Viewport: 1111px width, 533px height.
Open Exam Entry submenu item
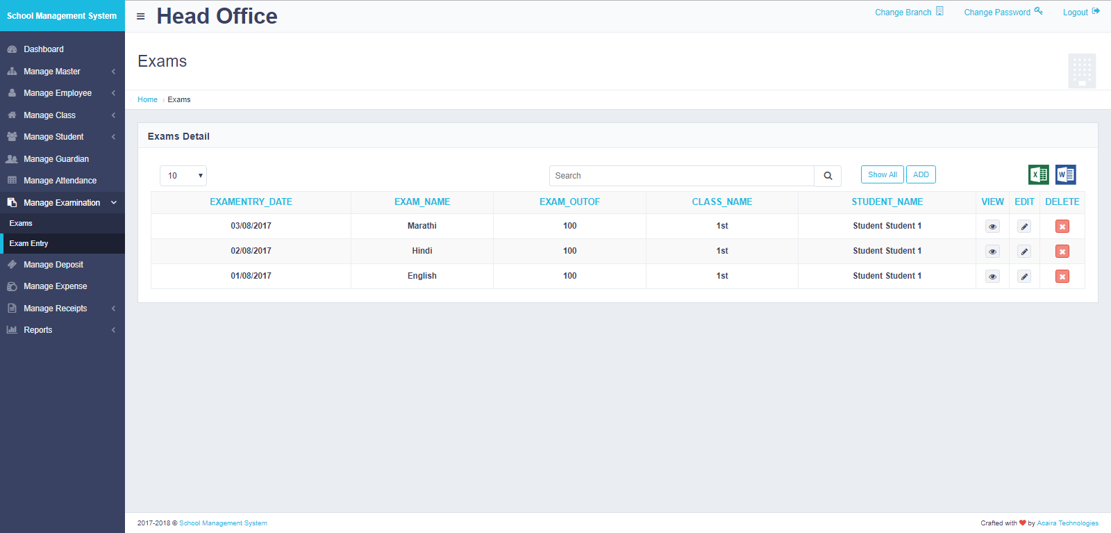pos(29,244)
